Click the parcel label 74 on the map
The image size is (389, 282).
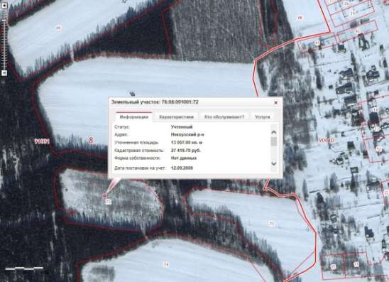click(166, 264)
